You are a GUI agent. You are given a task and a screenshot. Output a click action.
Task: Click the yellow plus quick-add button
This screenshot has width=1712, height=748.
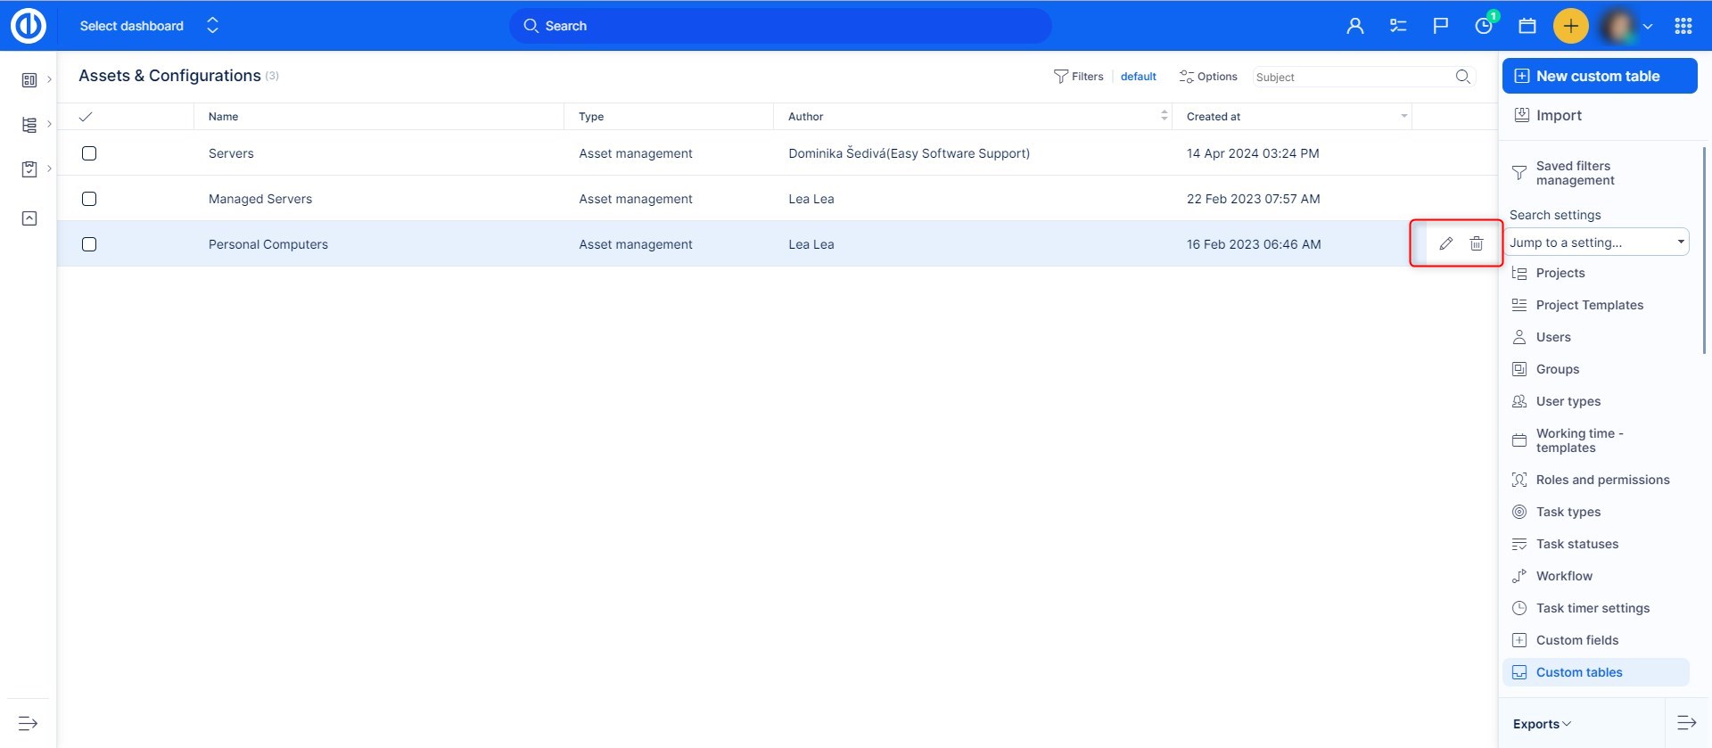[1570, 26]
